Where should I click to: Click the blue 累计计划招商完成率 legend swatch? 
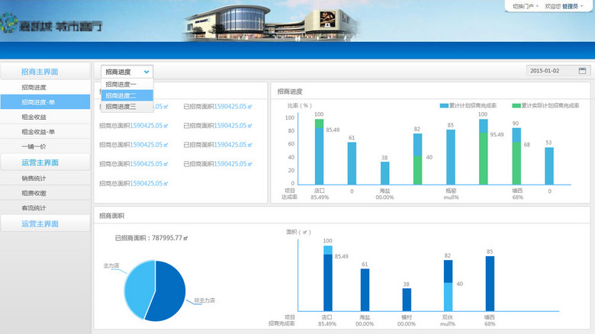pos(443,105)
